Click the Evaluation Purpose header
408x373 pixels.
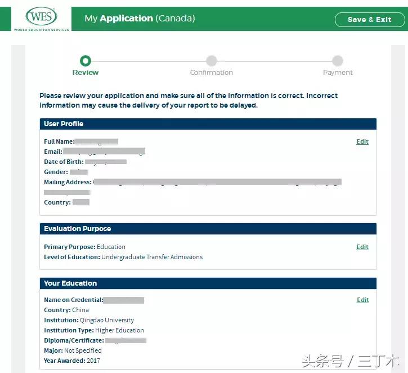(208, 228)
